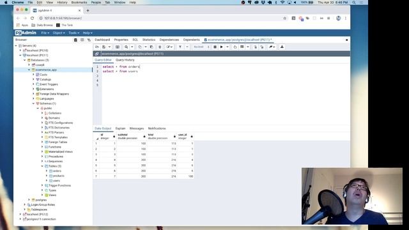Click the Download as CSV icon
Viewport: 409px width, 230px height.
coord(282,47)
